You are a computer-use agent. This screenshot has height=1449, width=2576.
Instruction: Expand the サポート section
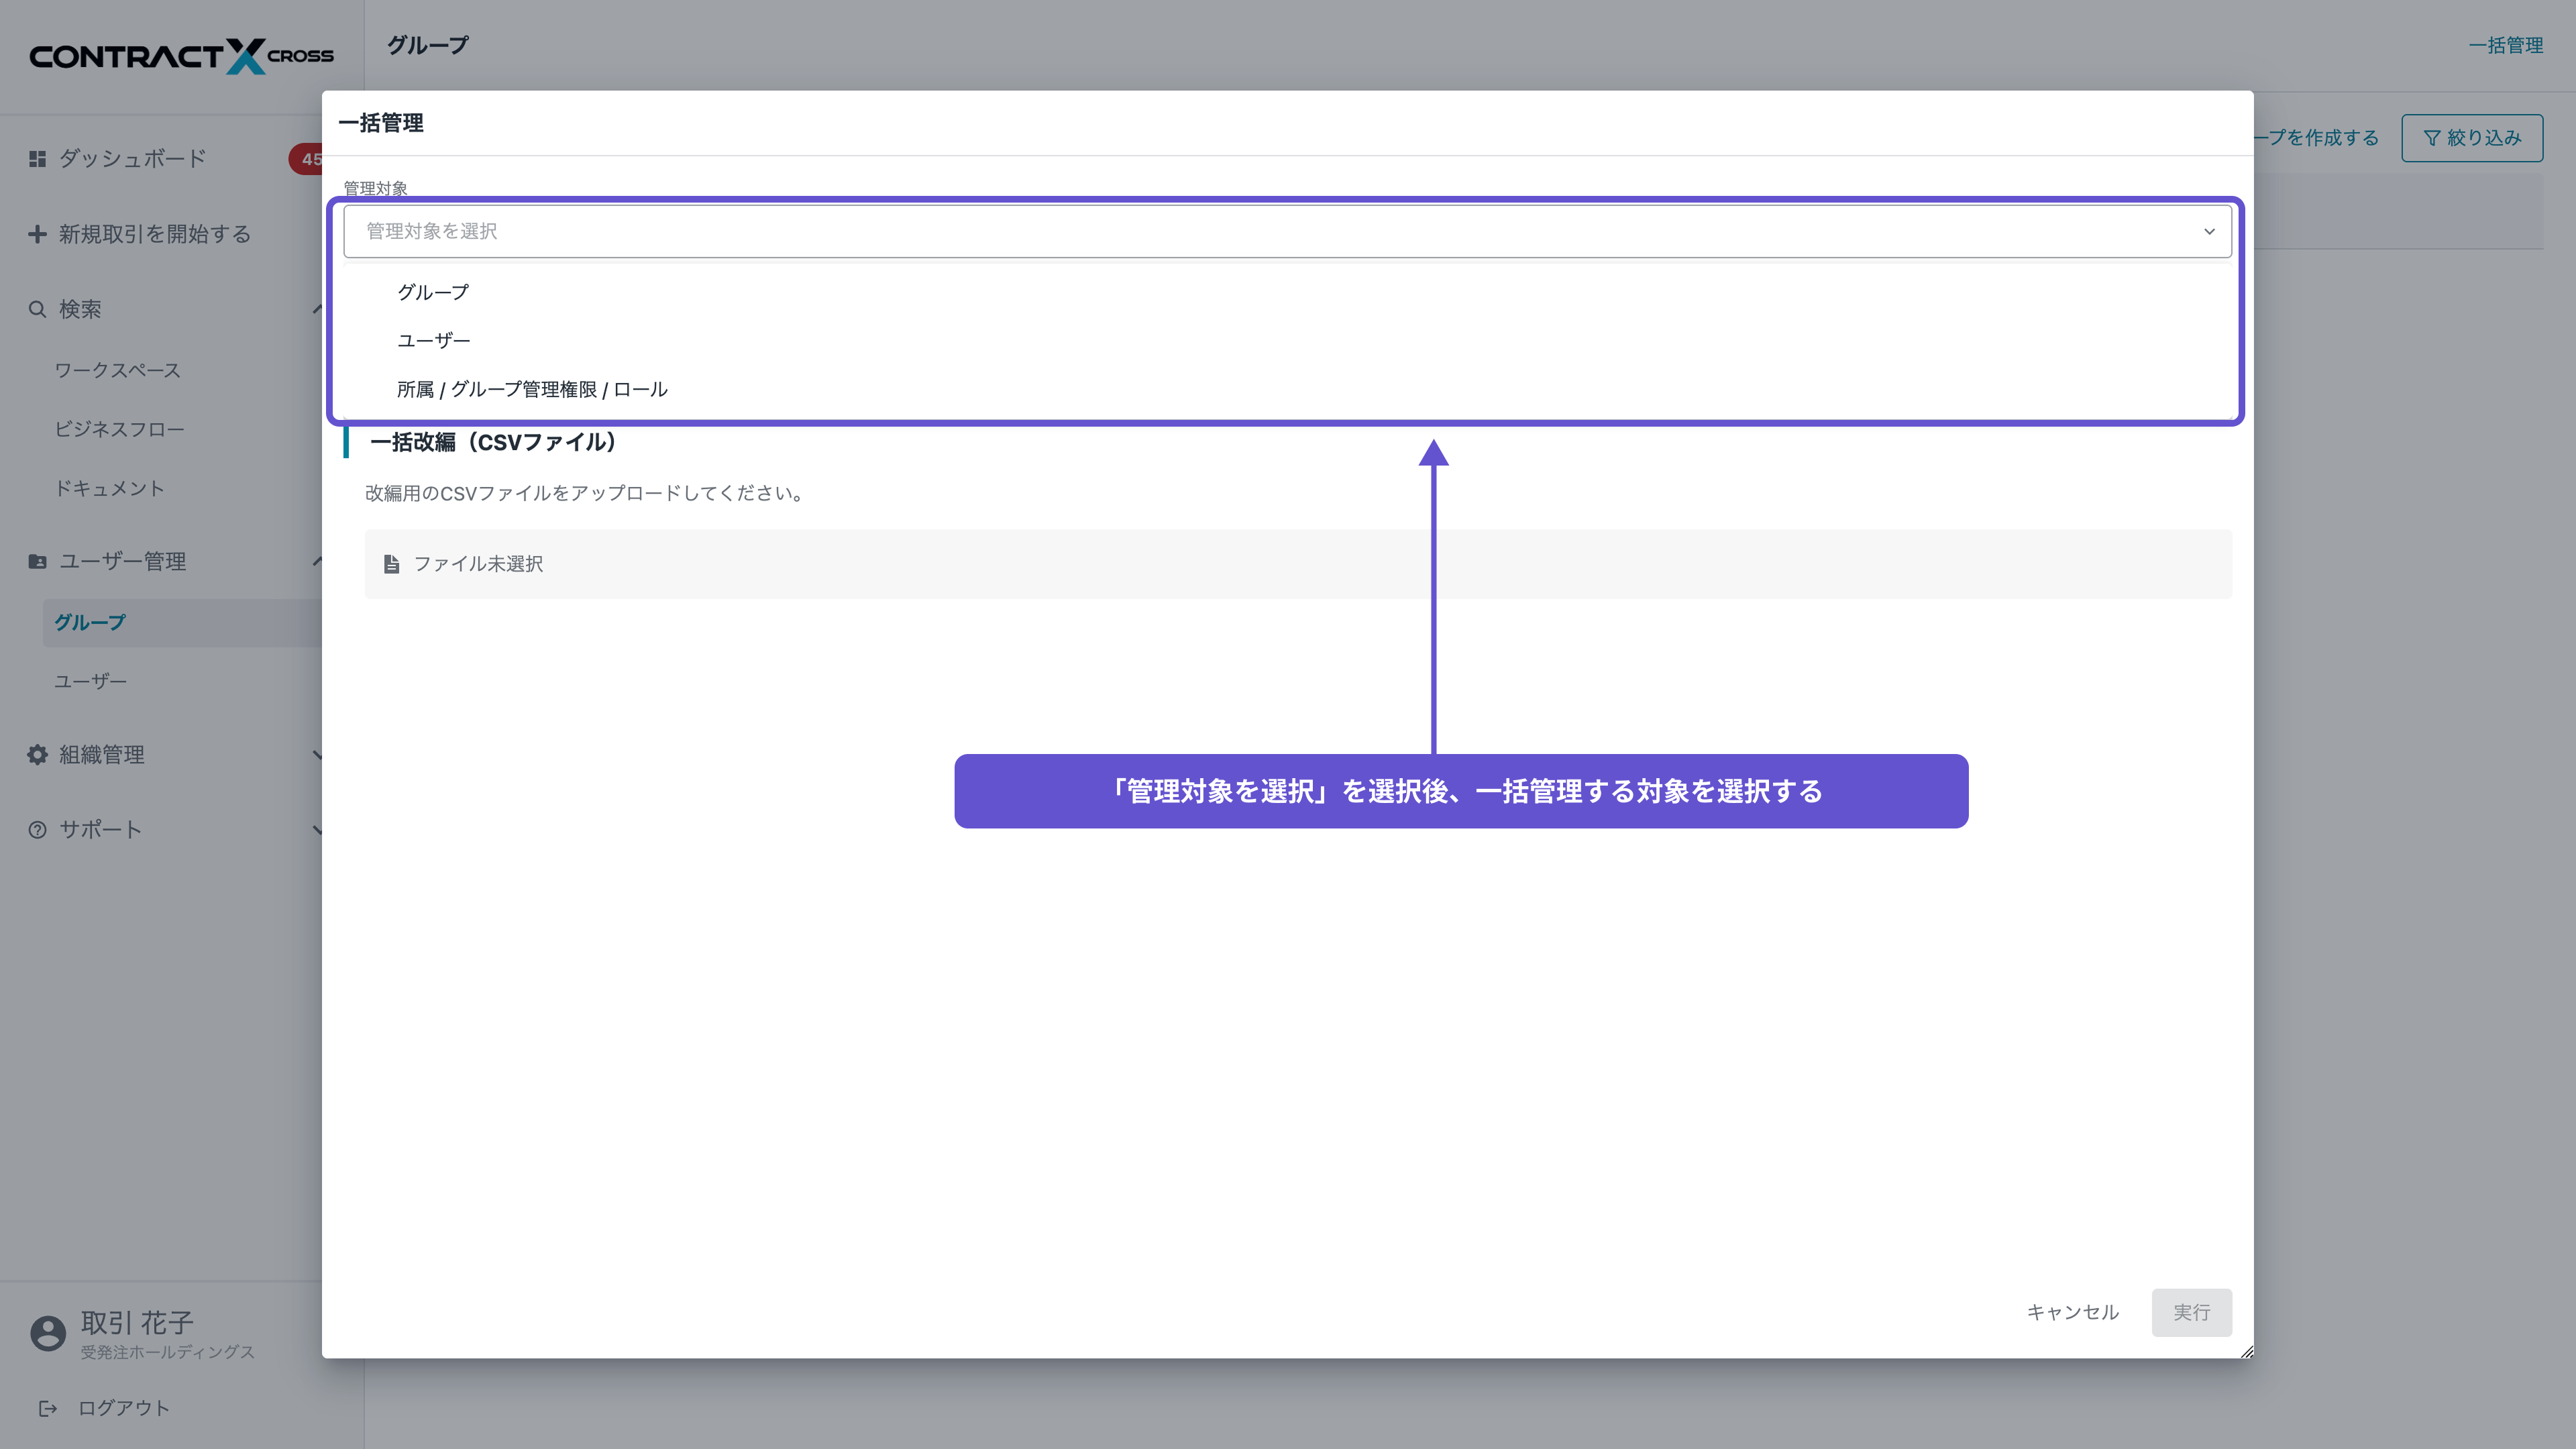coord(318,828)
